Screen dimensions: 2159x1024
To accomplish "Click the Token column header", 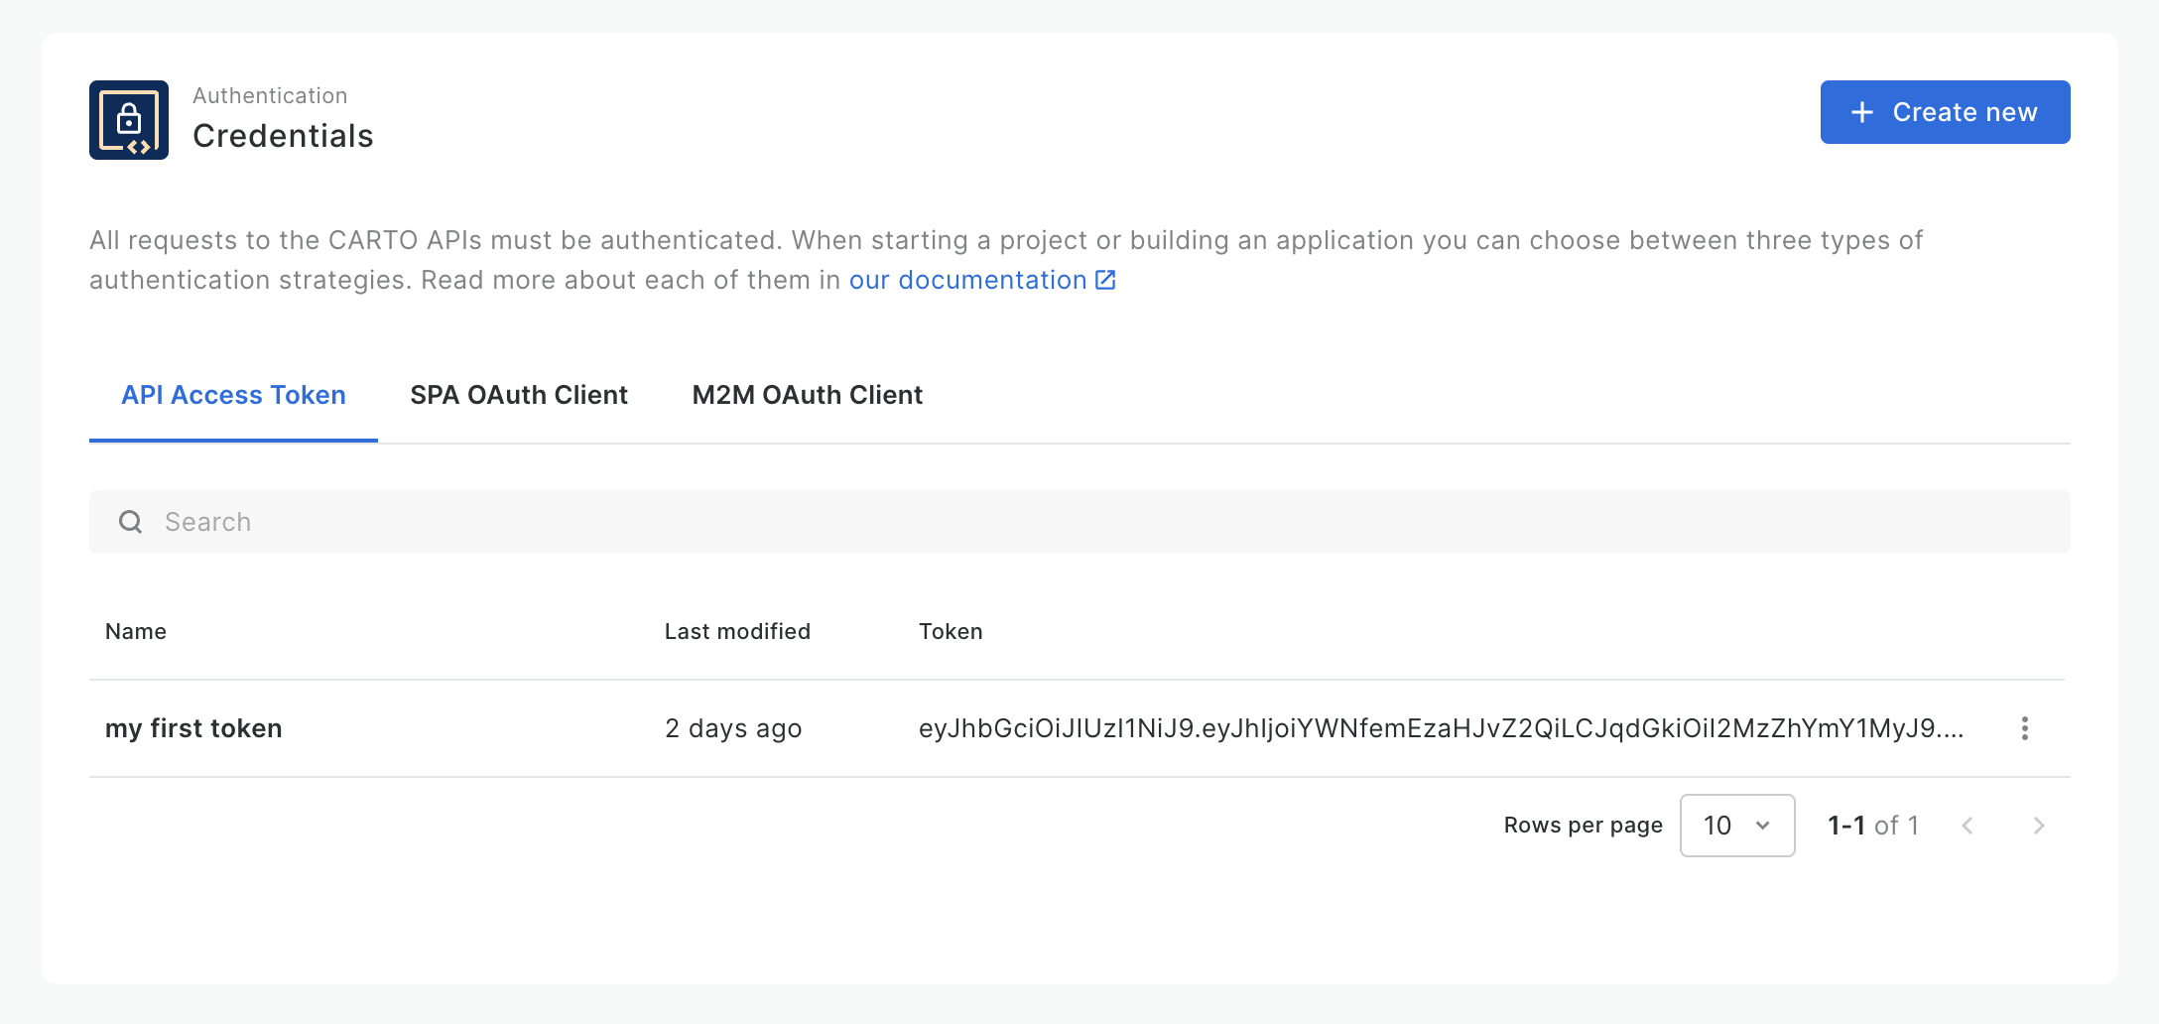I will point(951,631).
